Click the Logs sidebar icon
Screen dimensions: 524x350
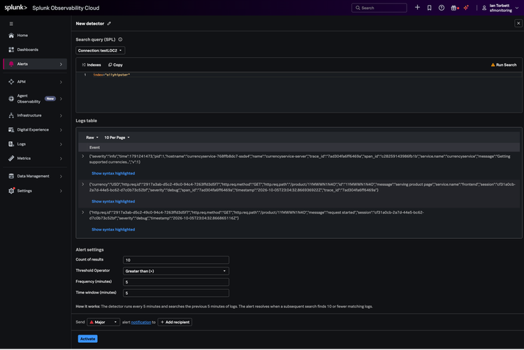click(11, 144)
